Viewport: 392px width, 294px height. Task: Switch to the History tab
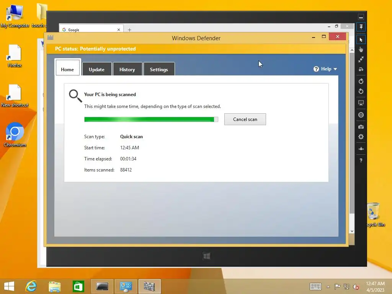point(127,70)
